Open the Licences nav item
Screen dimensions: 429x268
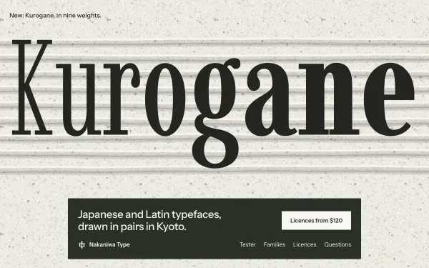point(305,244)
